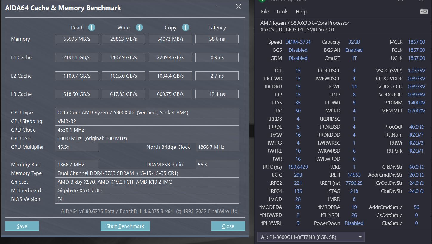
Task: Click the ProcOdt value 40.0 Ω
Action: click(416, 127)
